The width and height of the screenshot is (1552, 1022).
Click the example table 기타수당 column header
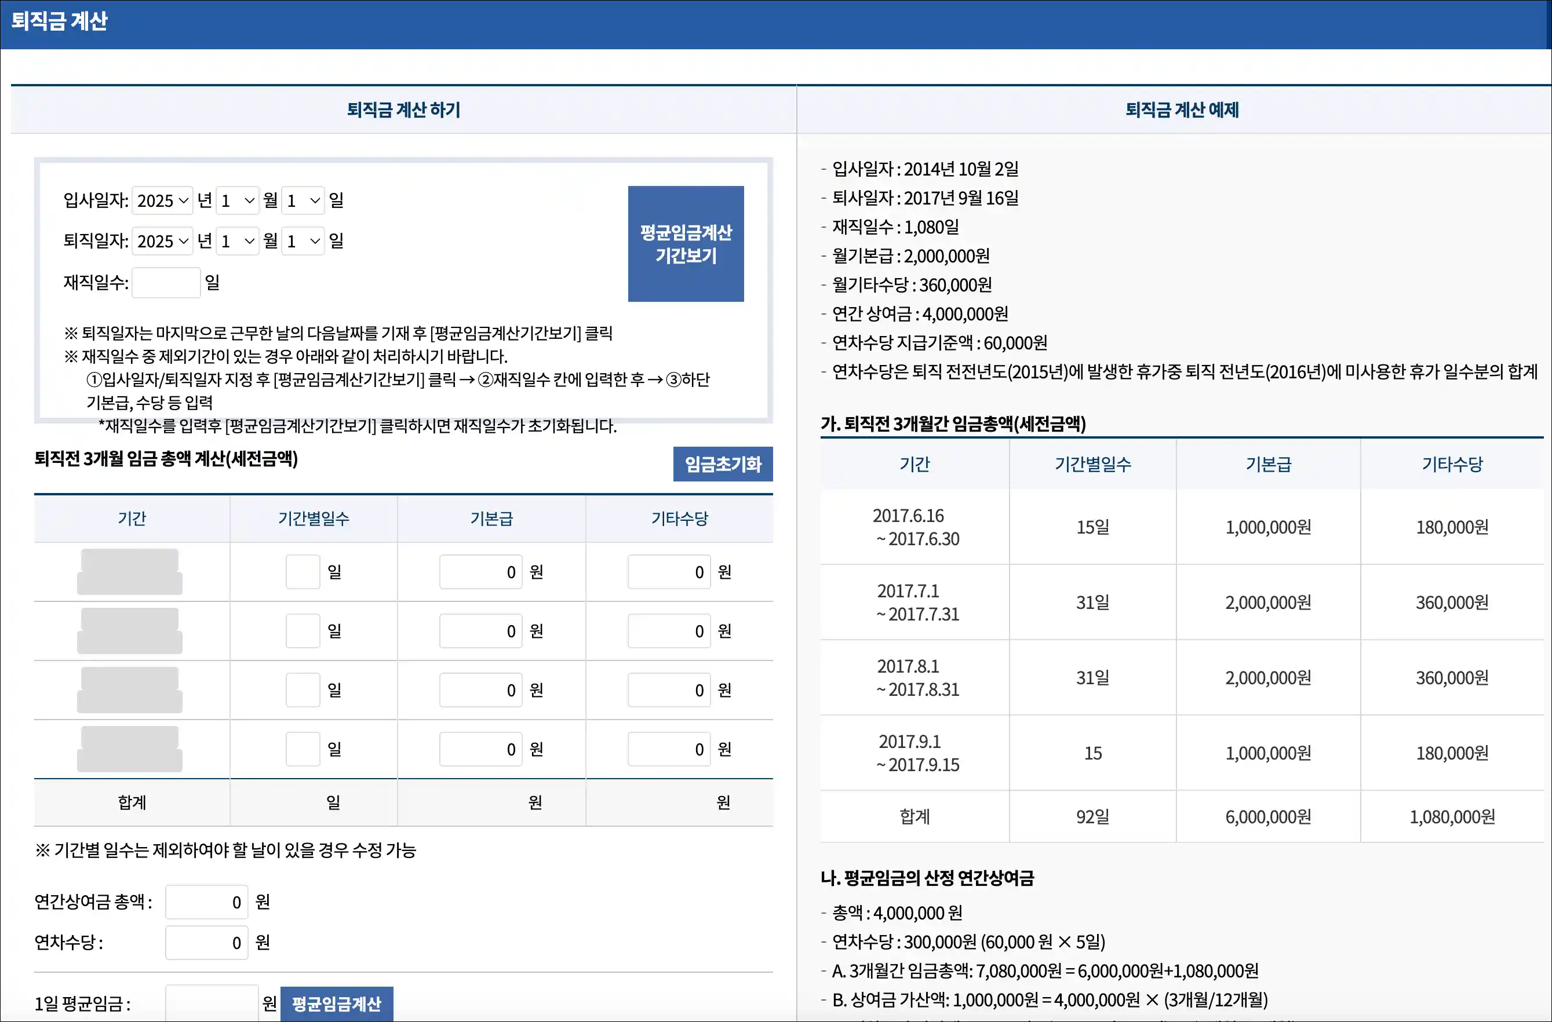tap(1452, 464)
